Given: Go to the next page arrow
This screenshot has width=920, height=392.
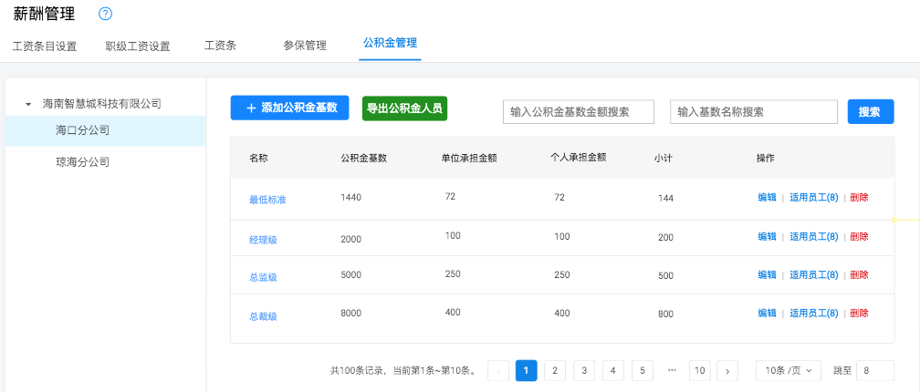Looking at the screenshot, I should pos(727,371).
